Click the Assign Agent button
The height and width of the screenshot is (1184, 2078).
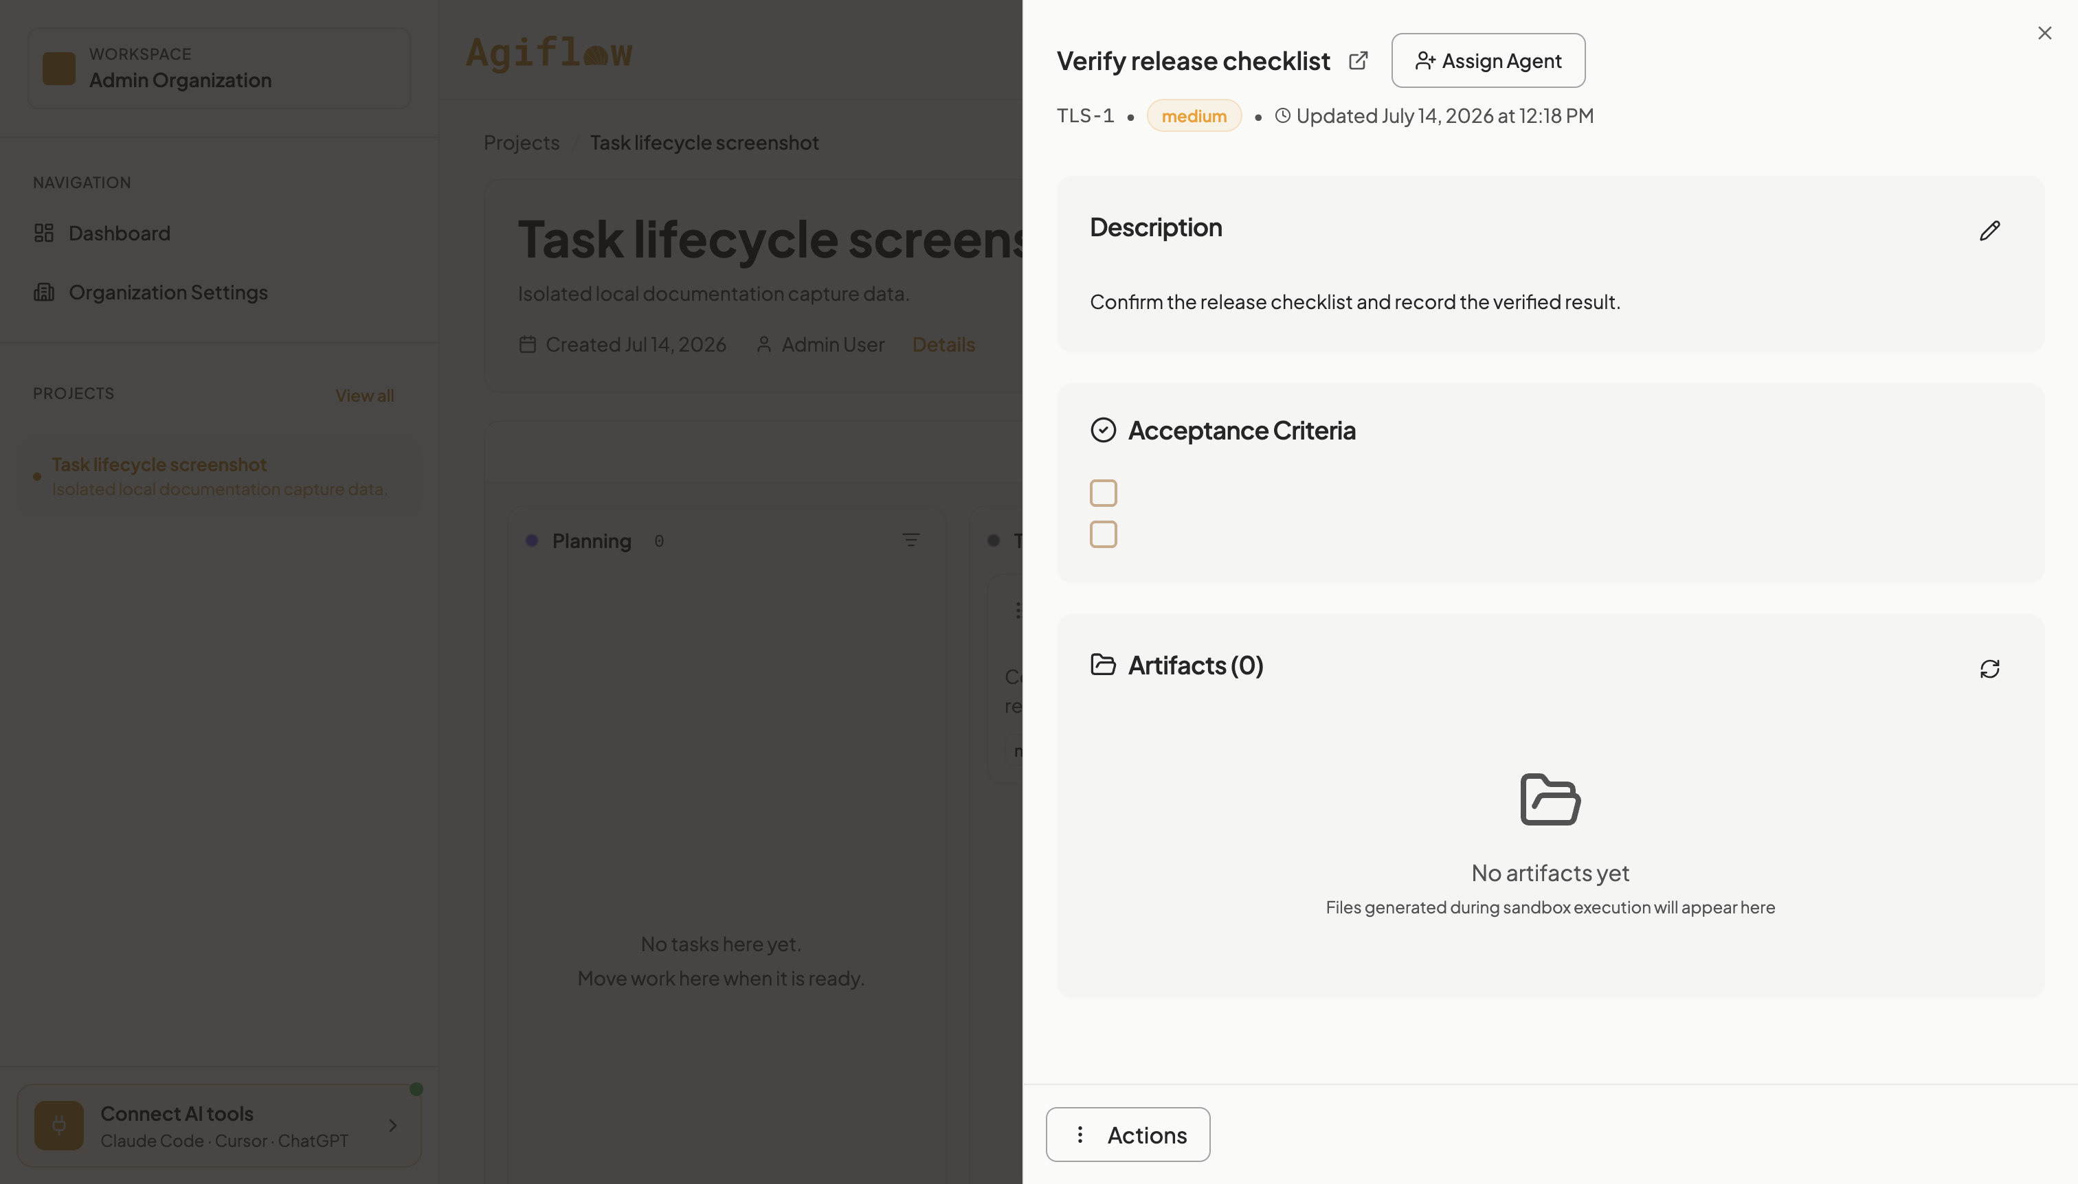pyautogui.click(x=1488, y=60)
